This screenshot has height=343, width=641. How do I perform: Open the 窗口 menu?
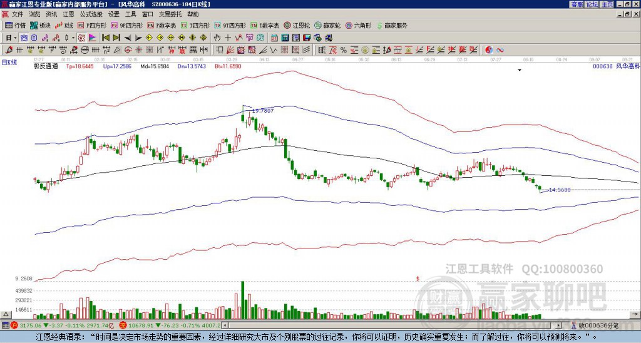point(148,14)
